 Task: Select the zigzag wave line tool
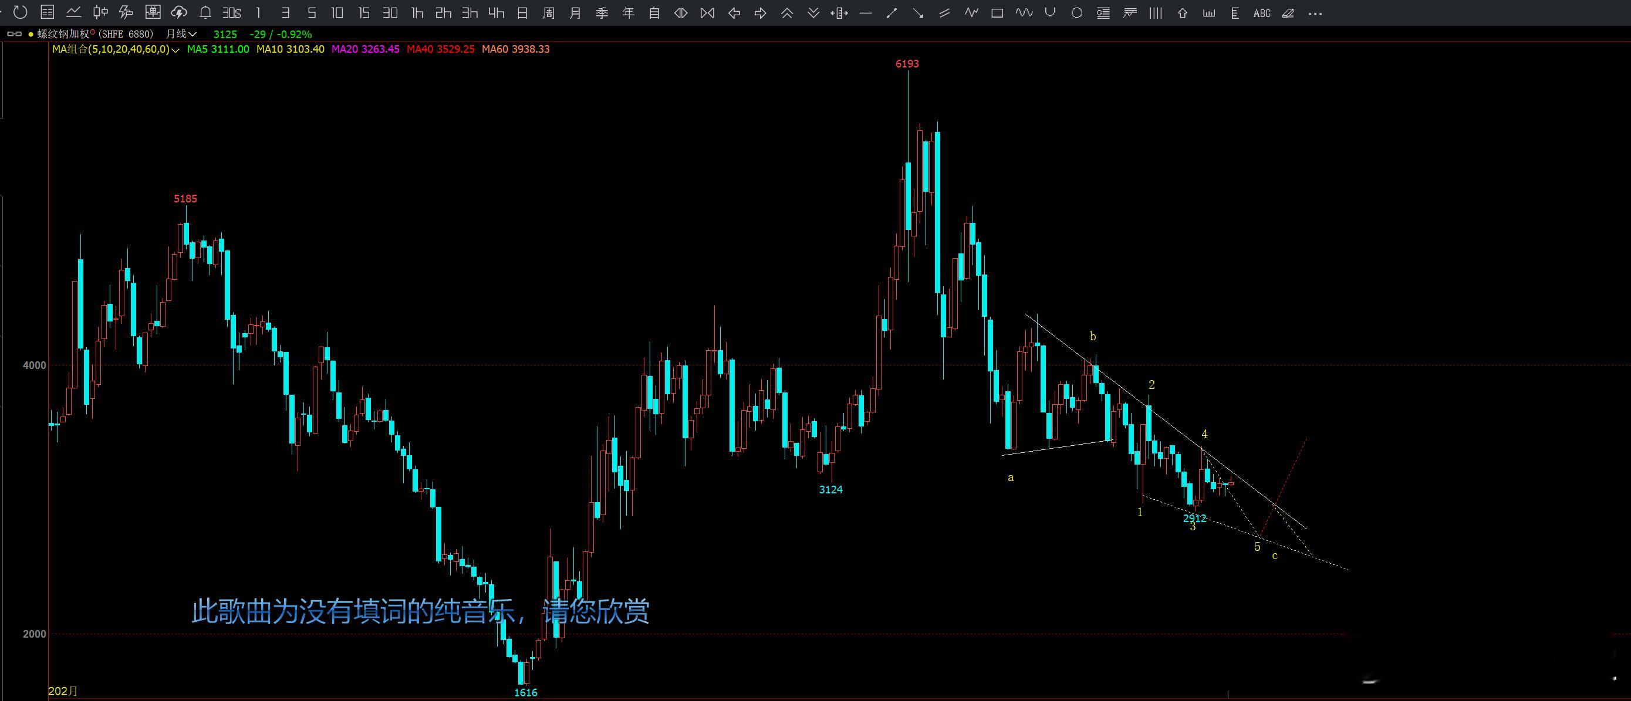[971, 13]
